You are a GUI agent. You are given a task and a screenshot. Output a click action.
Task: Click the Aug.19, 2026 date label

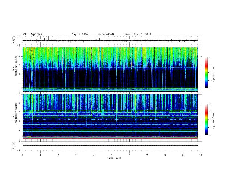80,34
